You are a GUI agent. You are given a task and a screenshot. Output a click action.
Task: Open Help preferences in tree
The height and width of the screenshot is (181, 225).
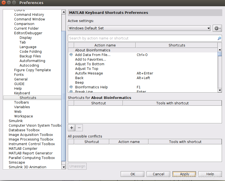tap(18, 89)
